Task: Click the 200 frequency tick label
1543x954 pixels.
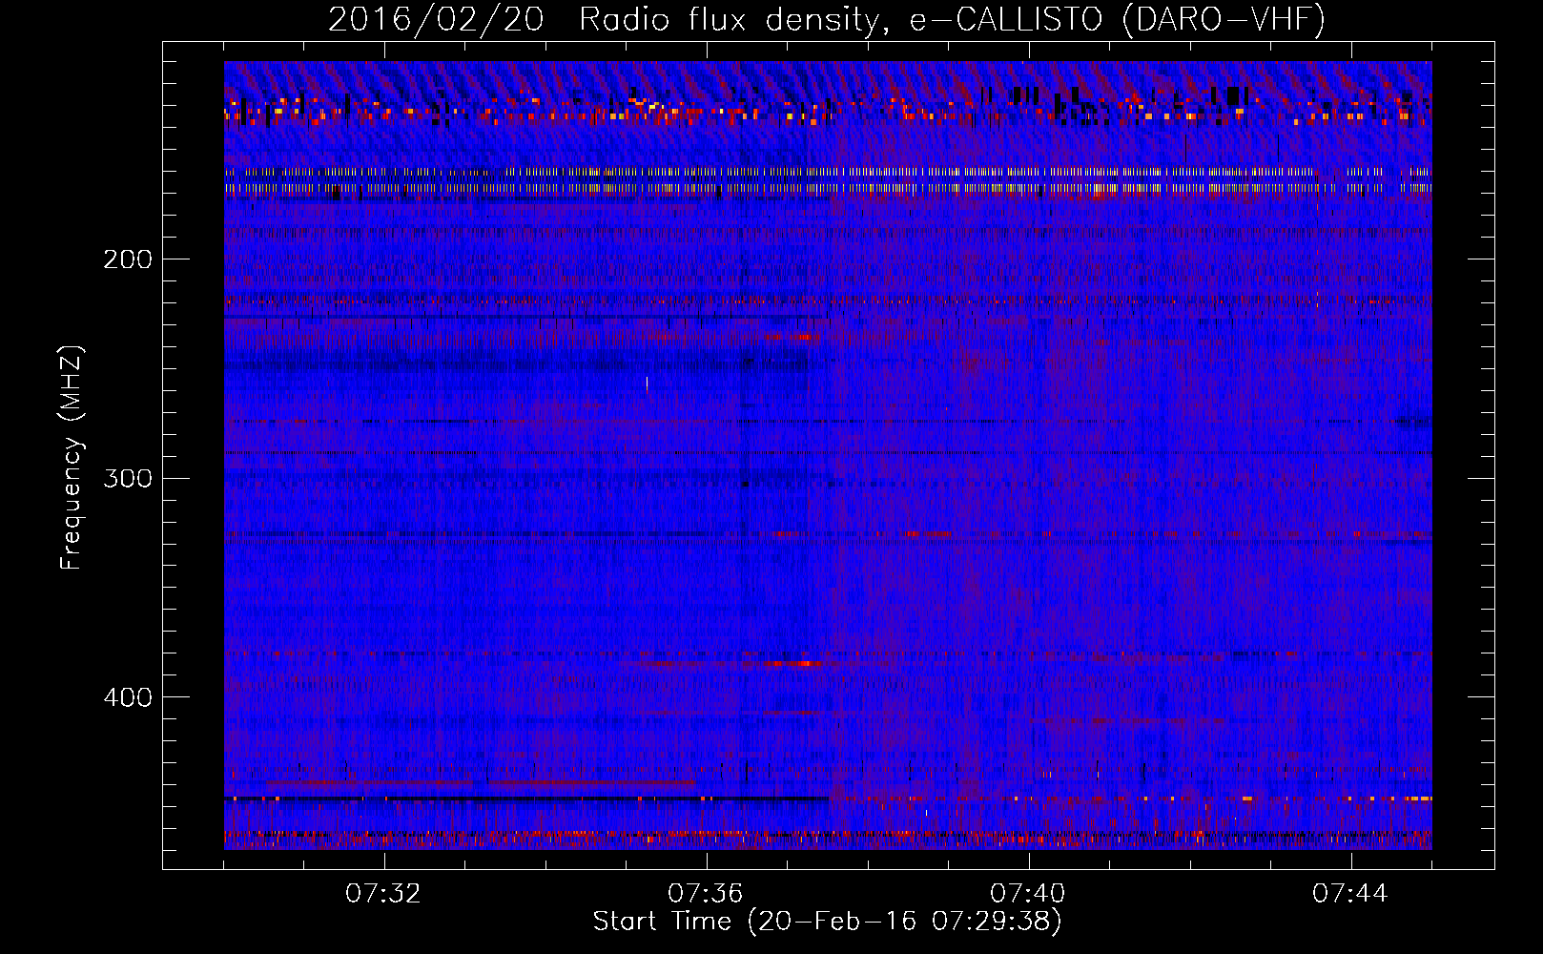Action: point(128,259)
